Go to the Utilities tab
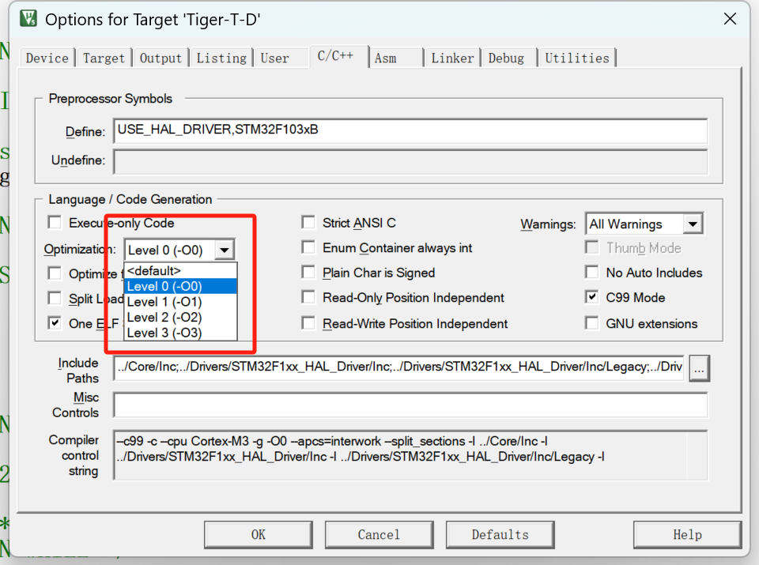Screen dimensions: 759x565 pos(577,58)
